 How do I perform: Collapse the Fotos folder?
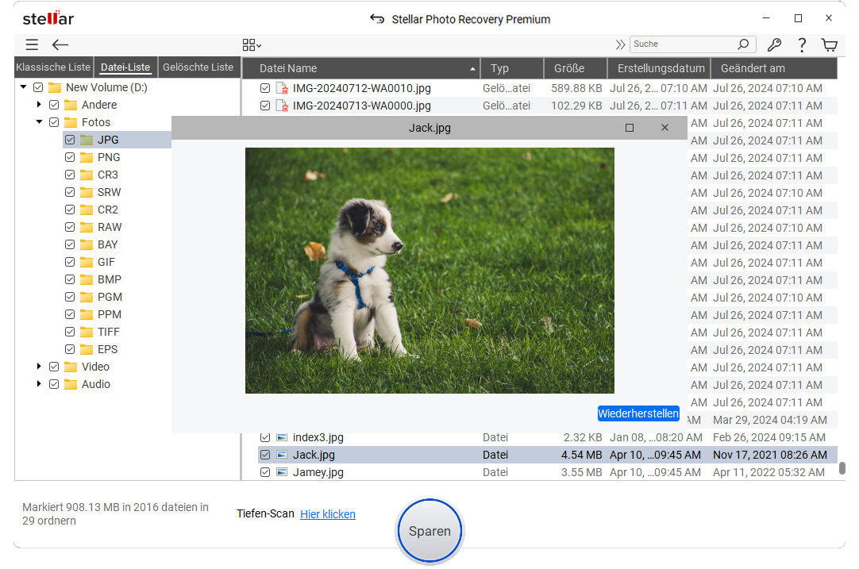[39, 122]
